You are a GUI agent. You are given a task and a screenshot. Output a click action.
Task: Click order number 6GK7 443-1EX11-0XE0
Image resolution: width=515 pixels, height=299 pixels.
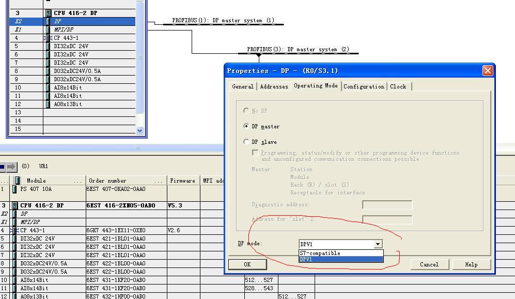[116, 230]
